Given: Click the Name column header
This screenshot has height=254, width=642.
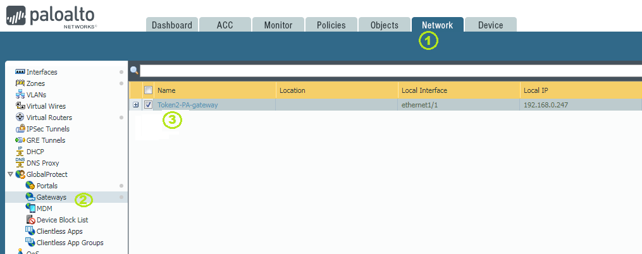Looking at the screenshot, I should pos(215,90).
